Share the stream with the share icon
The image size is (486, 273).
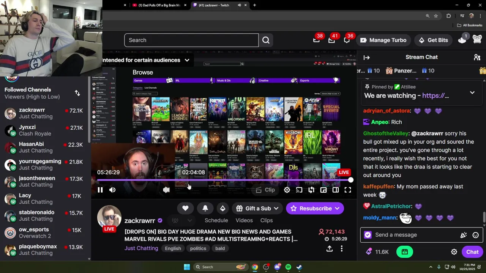tap(330, 248)
